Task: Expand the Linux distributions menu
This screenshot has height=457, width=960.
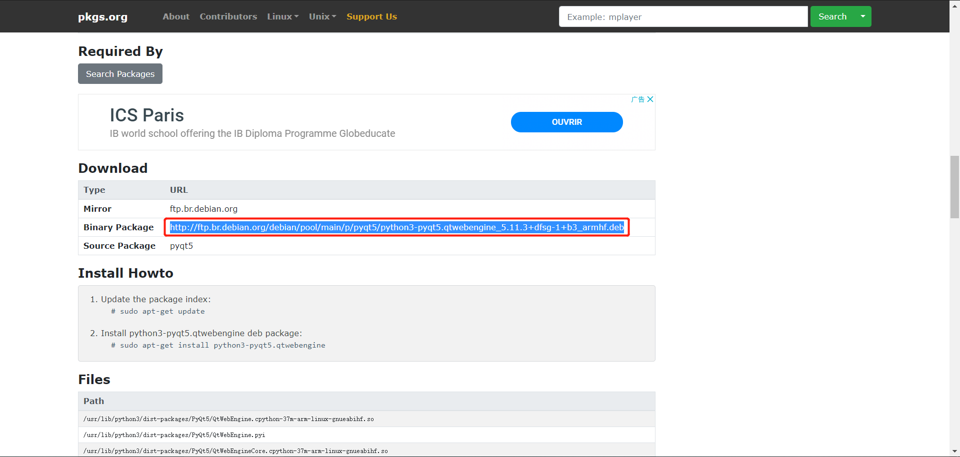Action: [x=282, y=16]
